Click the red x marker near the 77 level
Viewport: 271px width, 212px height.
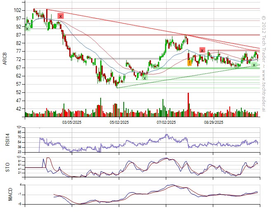pyautogui.click(x=202, y=50)
